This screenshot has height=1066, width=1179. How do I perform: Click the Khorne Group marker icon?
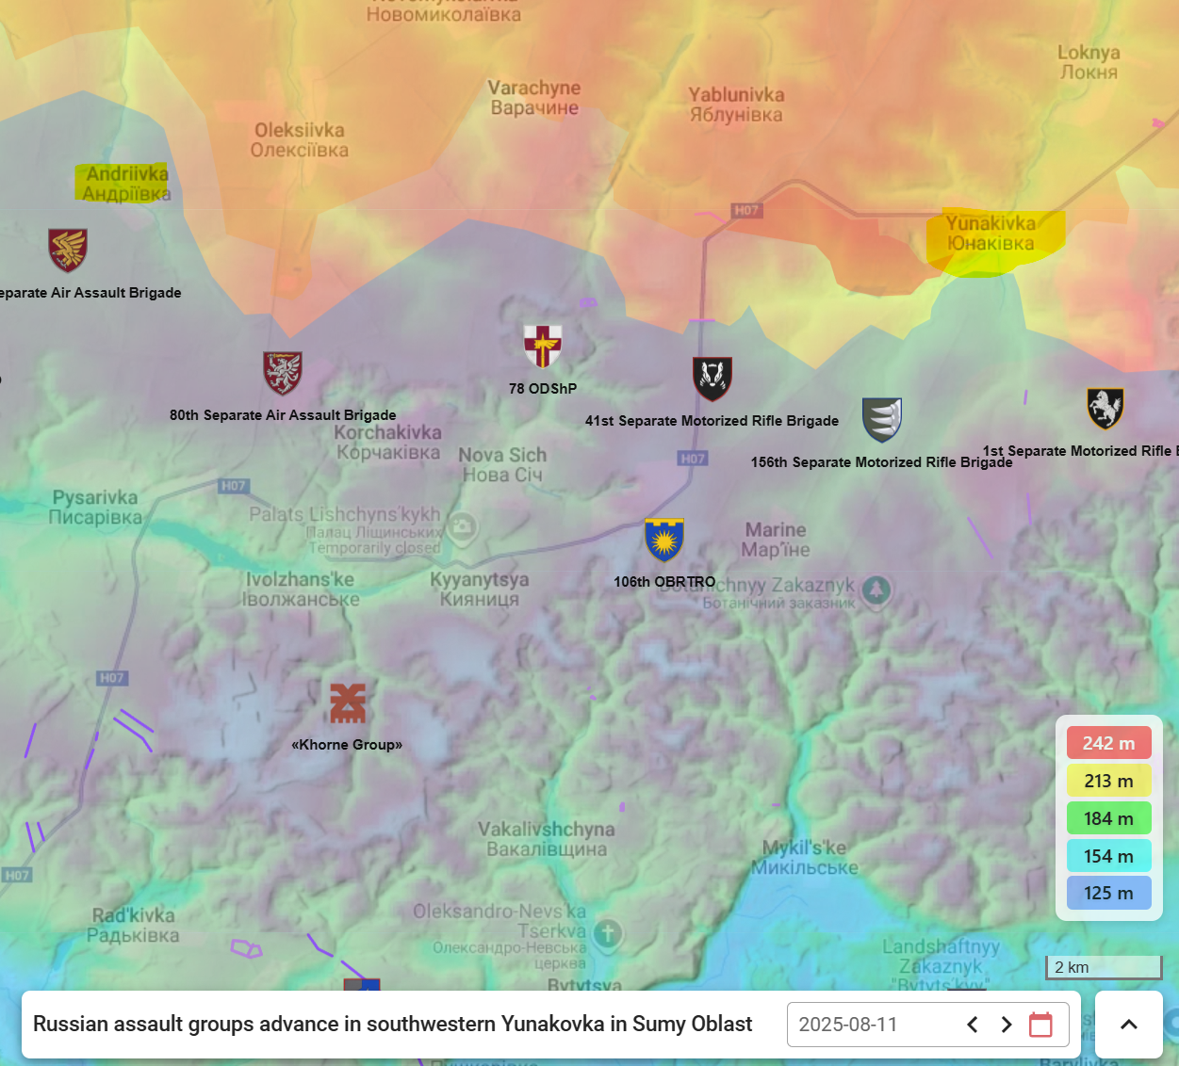click(348, 703)
